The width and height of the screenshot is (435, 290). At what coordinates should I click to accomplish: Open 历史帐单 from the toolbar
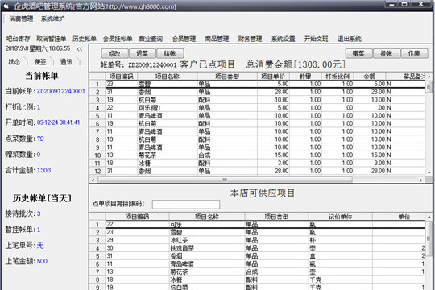(x=85, y=39)
